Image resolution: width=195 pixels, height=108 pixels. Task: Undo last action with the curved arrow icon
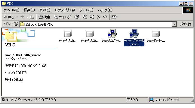coord(105,17)
